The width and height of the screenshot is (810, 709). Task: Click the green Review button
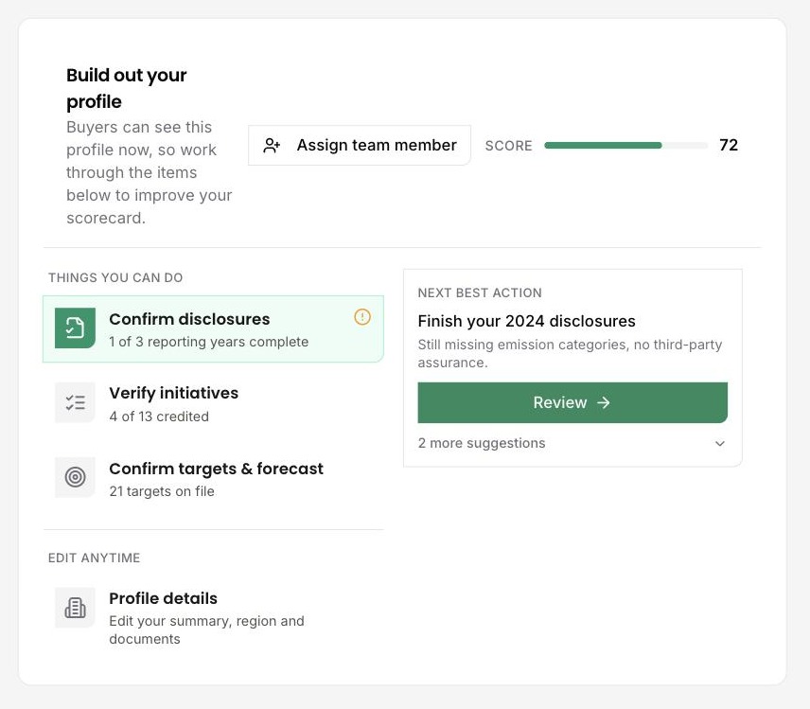click(x=572, y=402)
